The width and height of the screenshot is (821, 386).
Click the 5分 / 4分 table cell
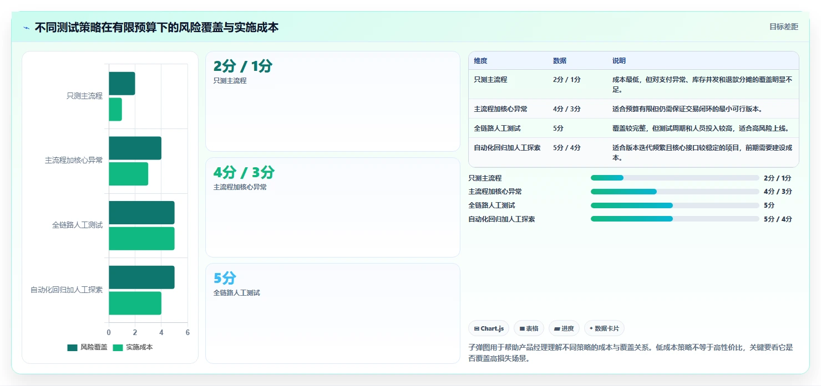[567, 148]
